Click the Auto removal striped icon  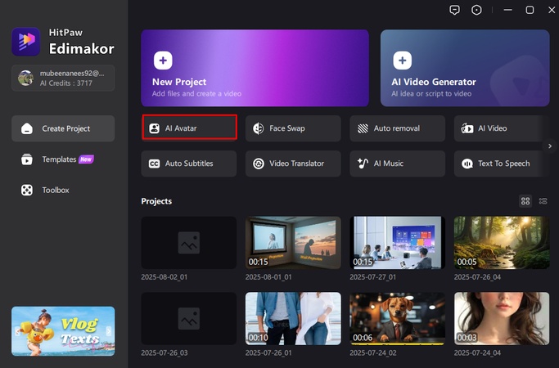[363, 128]
